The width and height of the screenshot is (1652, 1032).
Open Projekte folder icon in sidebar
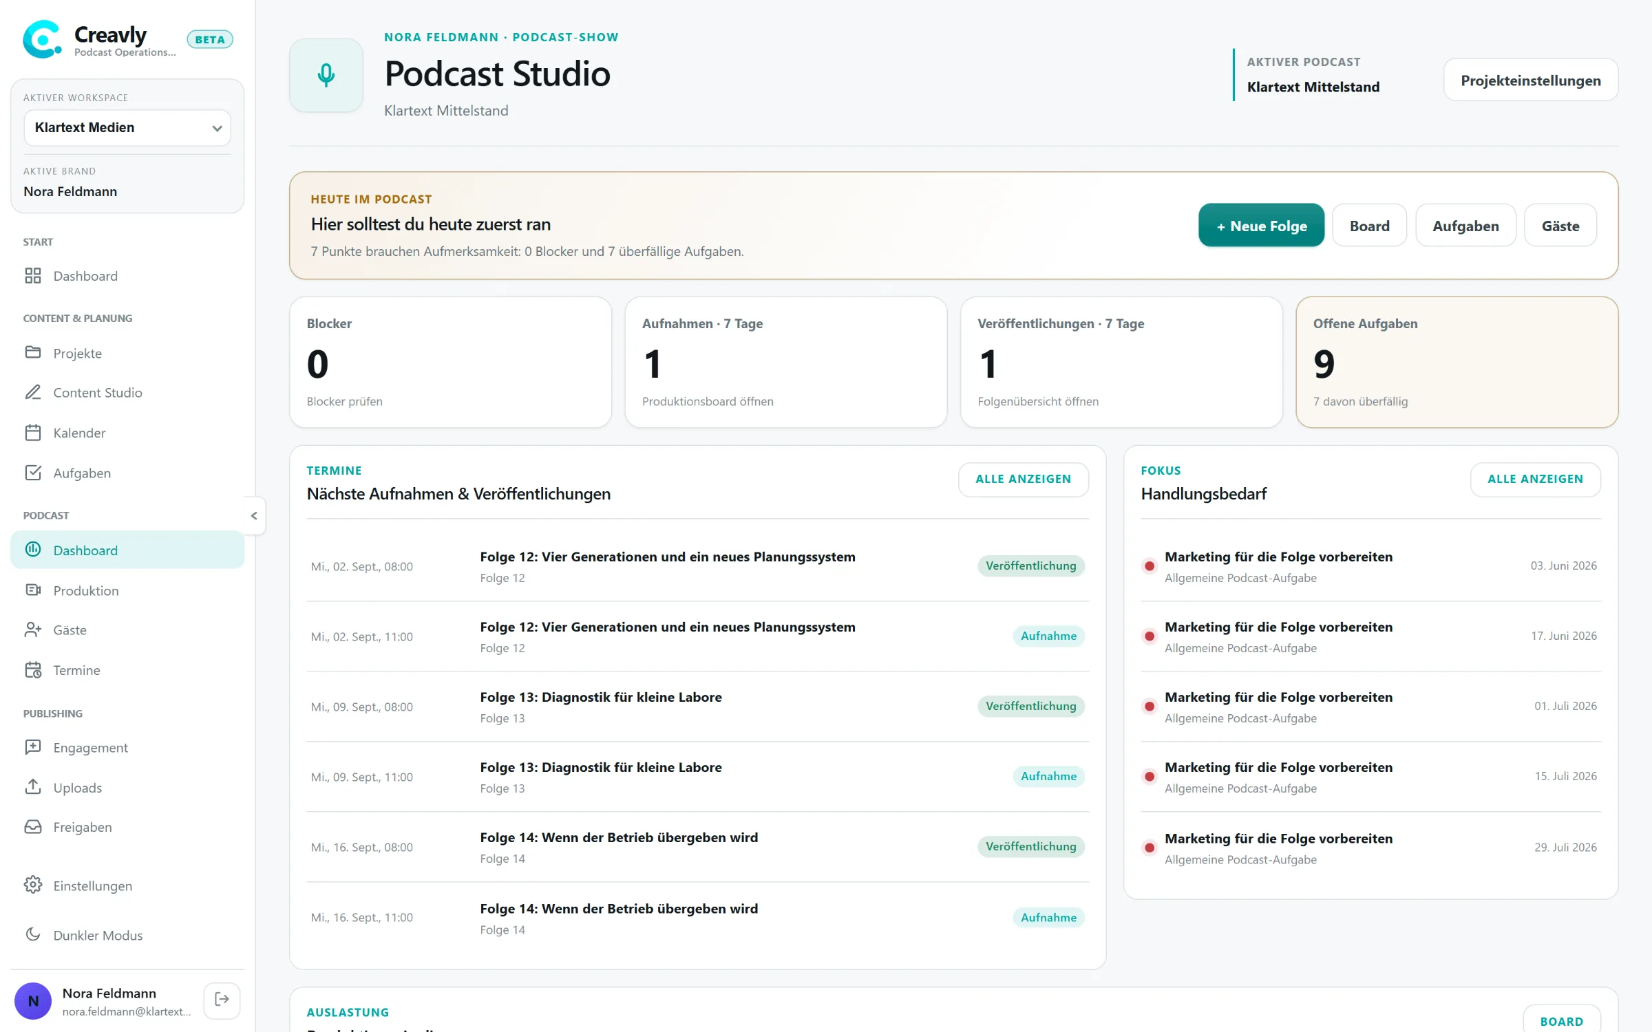point(33,353)
